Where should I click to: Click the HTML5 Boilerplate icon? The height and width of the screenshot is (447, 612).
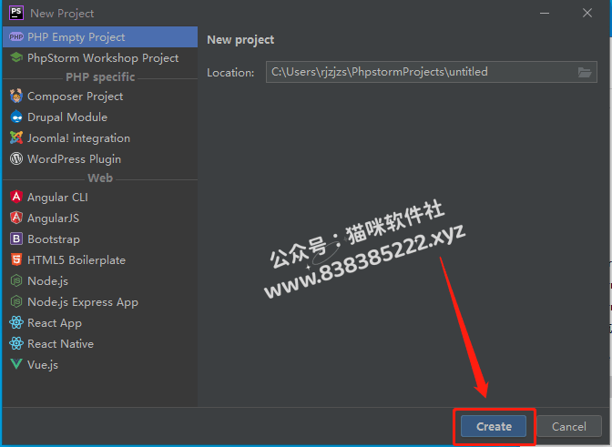pos(16,259)
